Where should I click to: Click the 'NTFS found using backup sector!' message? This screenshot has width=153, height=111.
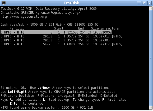click(29, 108)
